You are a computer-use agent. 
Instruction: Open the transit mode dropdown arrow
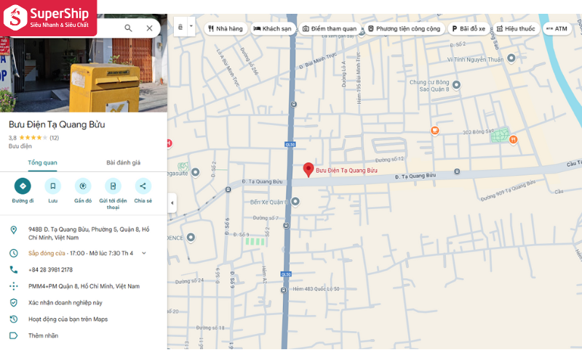[191, 26]
